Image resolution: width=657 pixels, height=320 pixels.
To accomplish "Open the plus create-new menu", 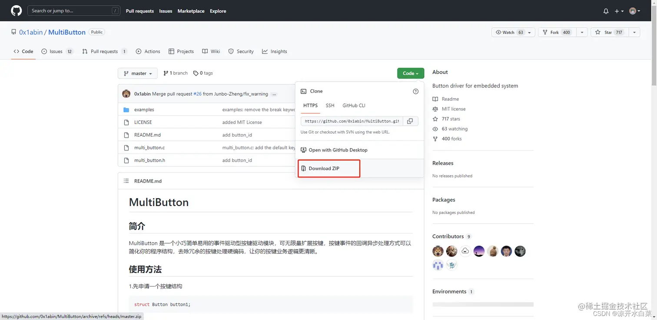I will pyautogui.click(x=619, y=11).
